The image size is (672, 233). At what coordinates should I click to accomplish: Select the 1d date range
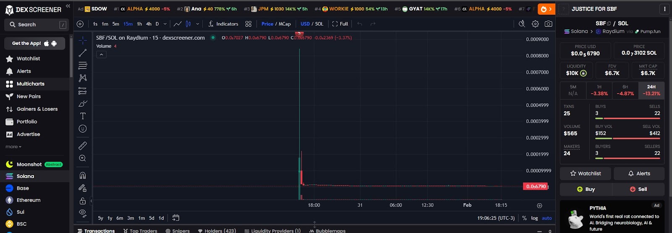coord(161,218)
